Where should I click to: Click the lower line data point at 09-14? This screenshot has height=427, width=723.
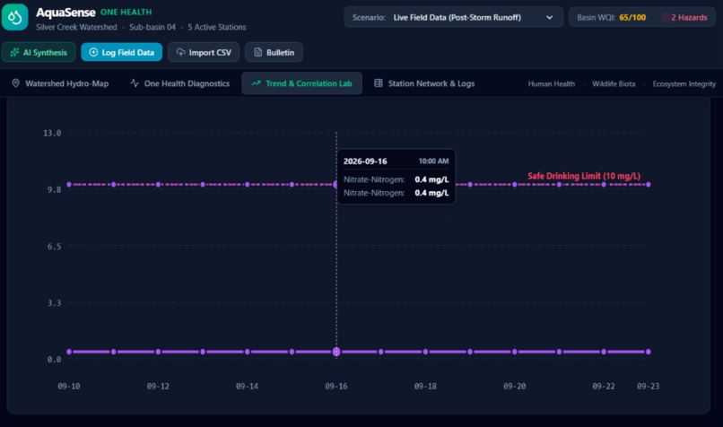click(248, 352)
